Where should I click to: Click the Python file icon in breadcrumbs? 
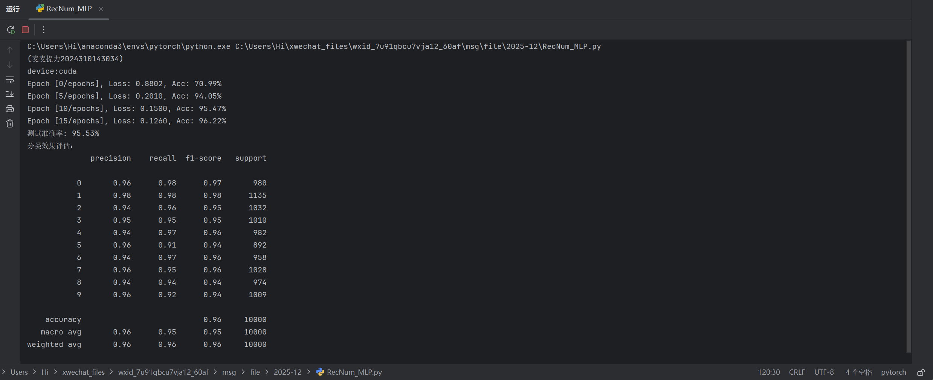[320, 372]
